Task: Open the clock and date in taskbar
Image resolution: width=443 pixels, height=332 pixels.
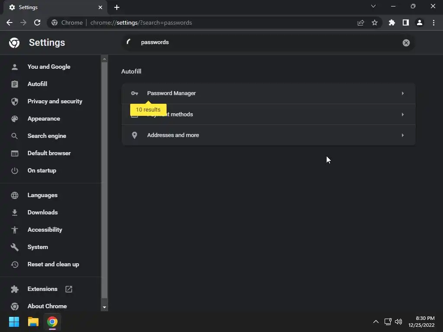Action: [x=421, y=322]
